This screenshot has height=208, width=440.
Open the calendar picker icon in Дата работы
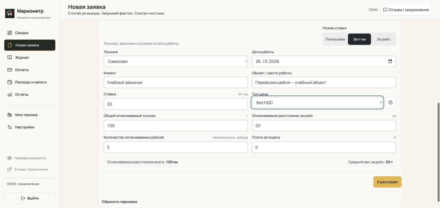coord(390,61)
